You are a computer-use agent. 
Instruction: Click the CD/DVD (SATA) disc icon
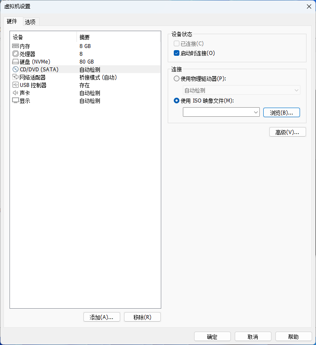(x=16, y=69)
